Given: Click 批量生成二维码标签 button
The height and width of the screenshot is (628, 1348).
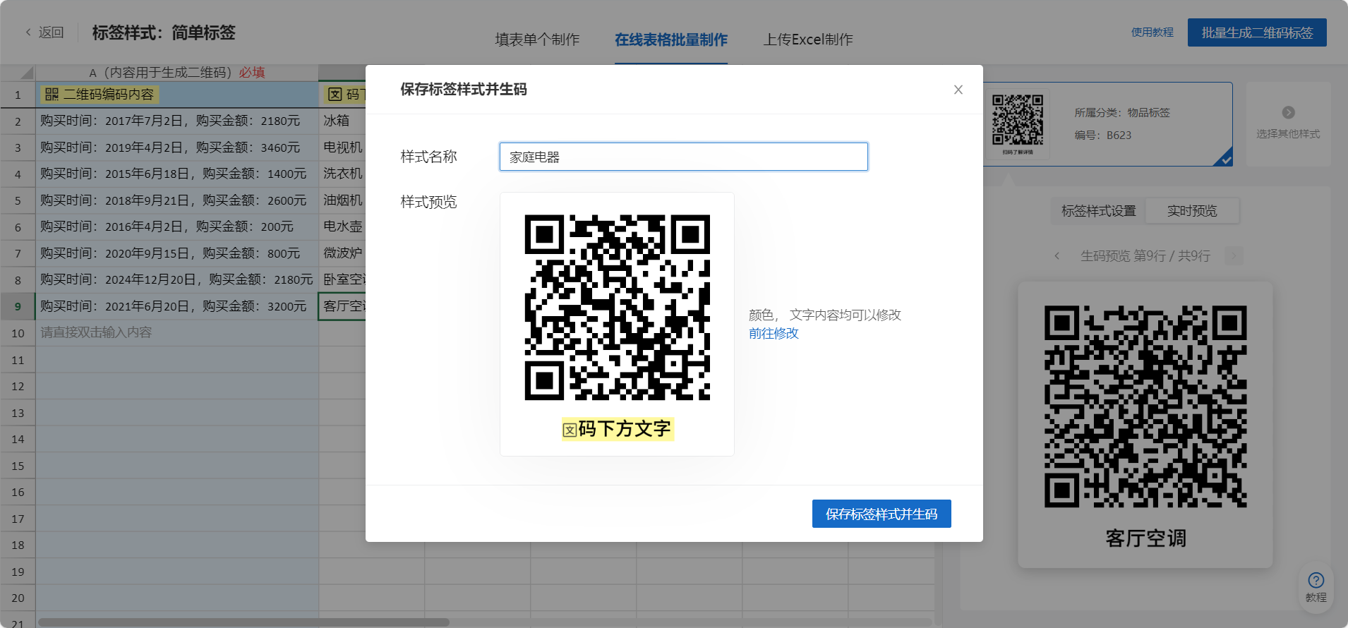Looking at the screenshot, I should [x=1256, y=32].
